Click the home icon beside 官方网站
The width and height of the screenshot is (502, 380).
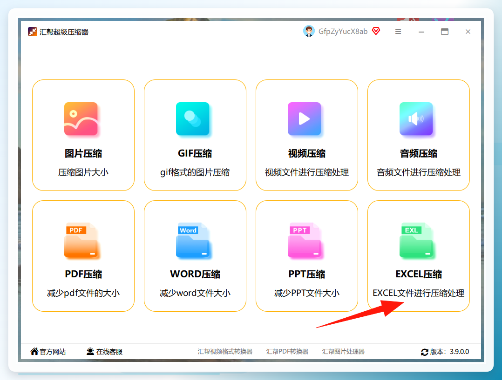(34, 351)
